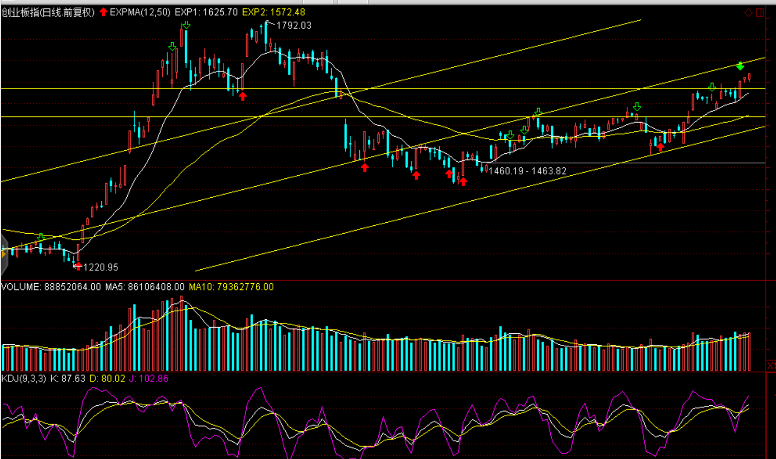Expand the left side panel via orange arrow
Viewport: 776px width, 459px height.
[3, 254]
